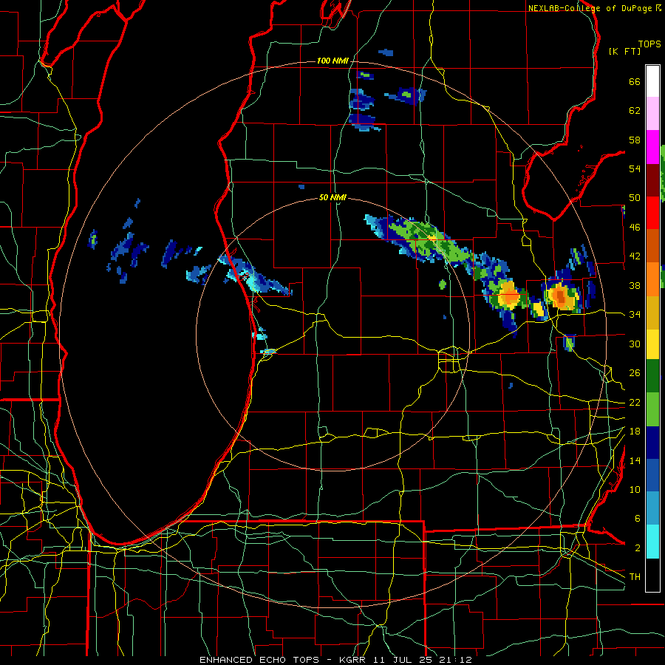Viewport: 665px width, 665px height.
Task: Click the 50 NMI range ring label
Action: [x=332, y=197]
